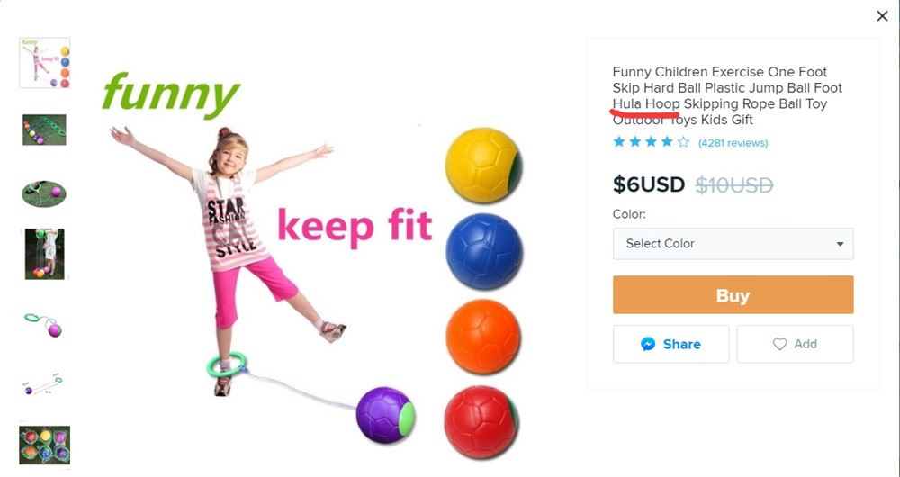Open the 4281 reviews link
The height and width of the screenshot is (477, 900).
pos(733,143)
